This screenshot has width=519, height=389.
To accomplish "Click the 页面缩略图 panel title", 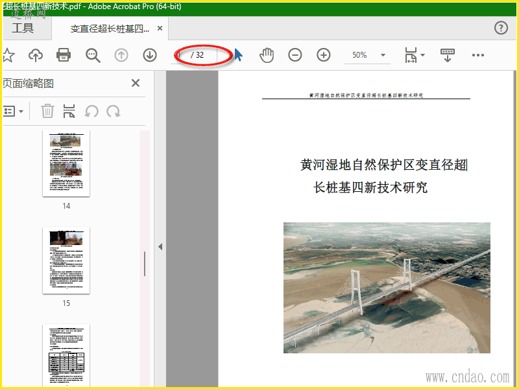I will point(29,84).
